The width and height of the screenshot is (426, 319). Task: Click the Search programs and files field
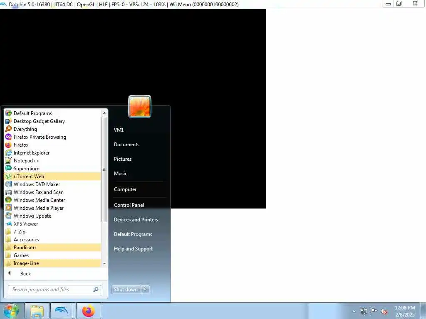tap(55, 290)
